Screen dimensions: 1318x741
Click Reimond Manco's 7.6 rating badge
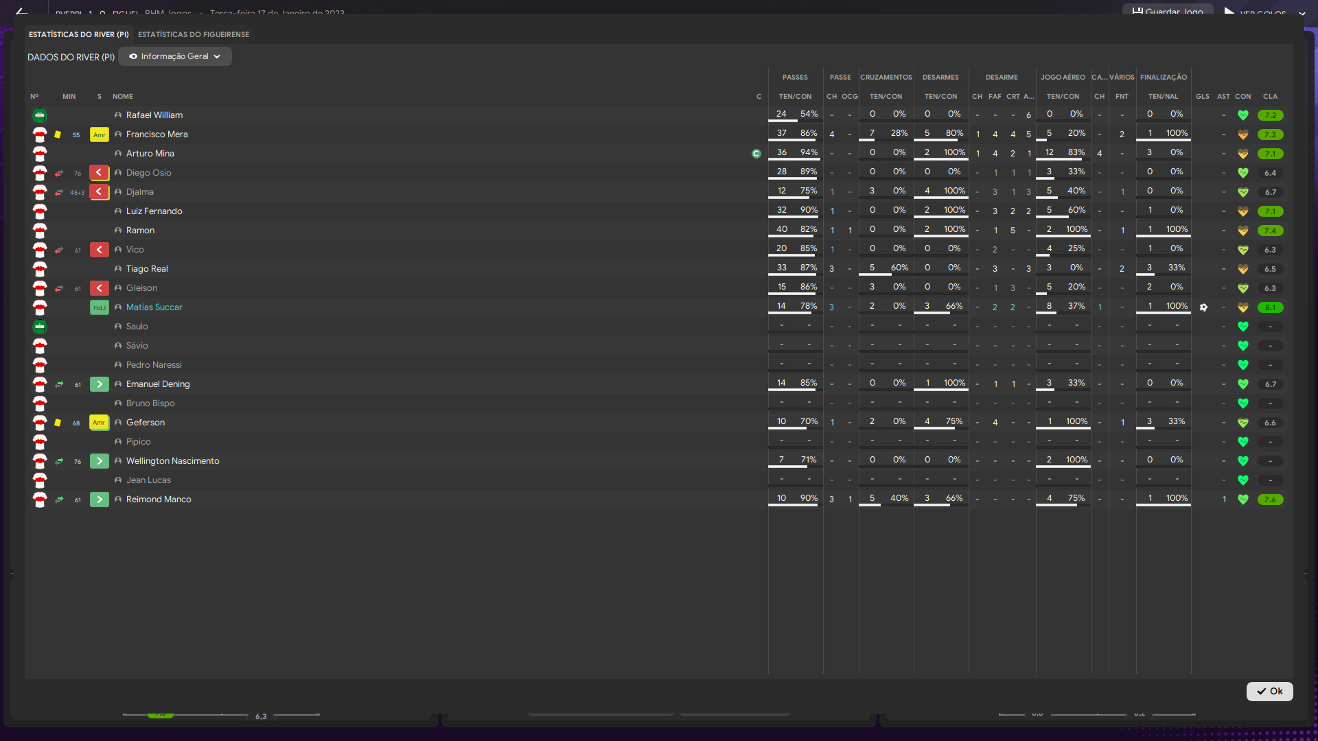[1271, 499]
